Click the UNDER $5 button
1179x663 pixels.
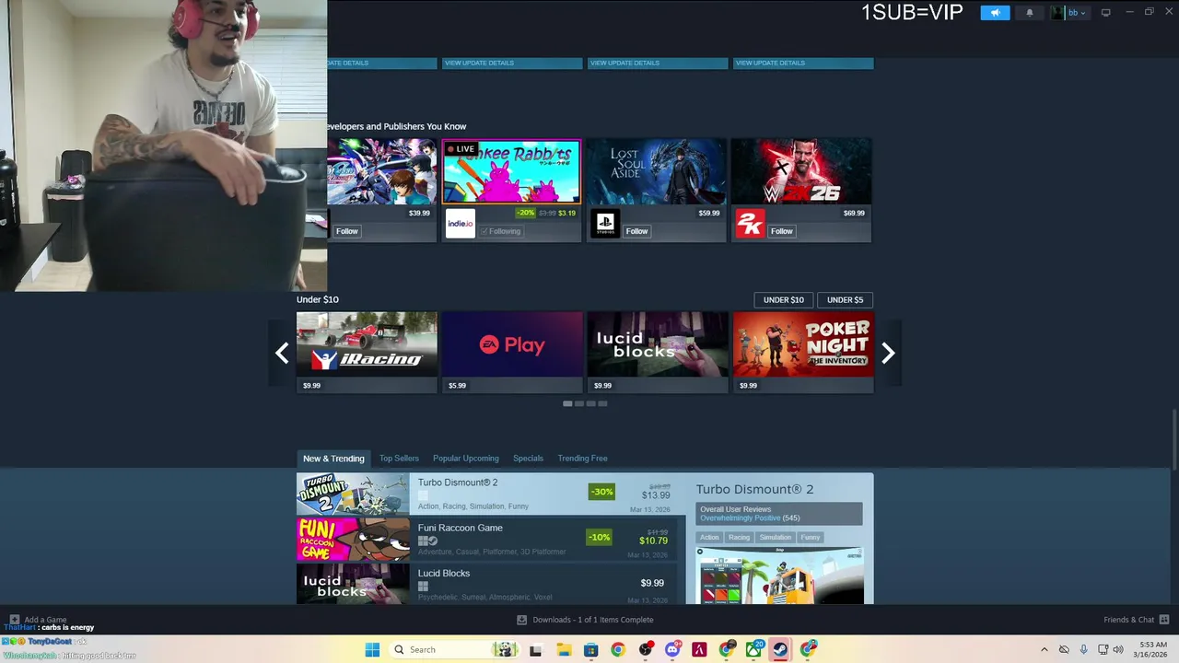pos(845,299)
